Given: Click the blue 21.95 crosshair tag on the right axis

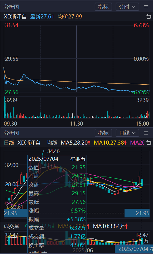Looking at the screenshot, I should (137, 213).
